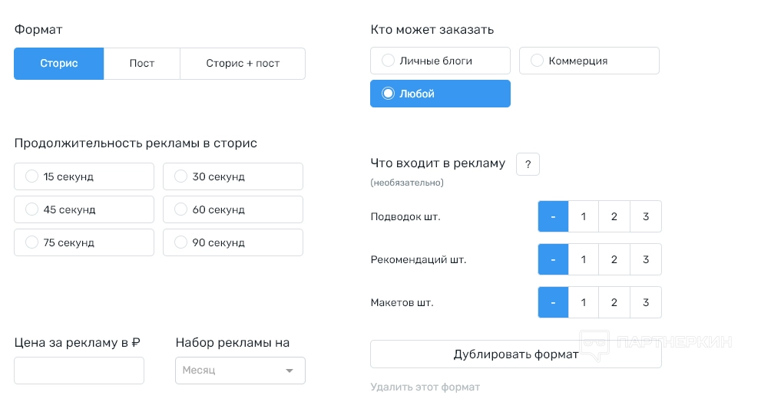Image resolution: width=771 pixels, height=402 pixels.
Task: Click the Удалить этот формат link
Action: point(425,387)
